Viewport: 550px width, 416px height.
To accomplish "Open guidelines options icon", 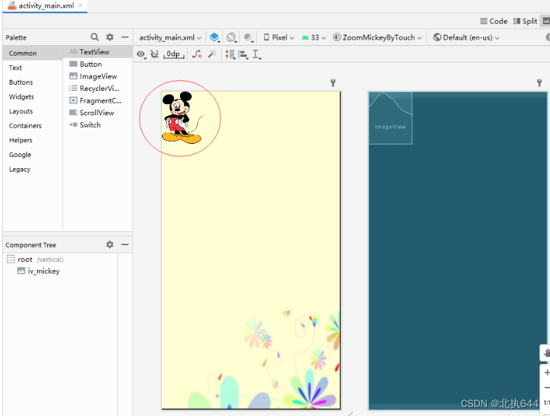I will (257, 54).
